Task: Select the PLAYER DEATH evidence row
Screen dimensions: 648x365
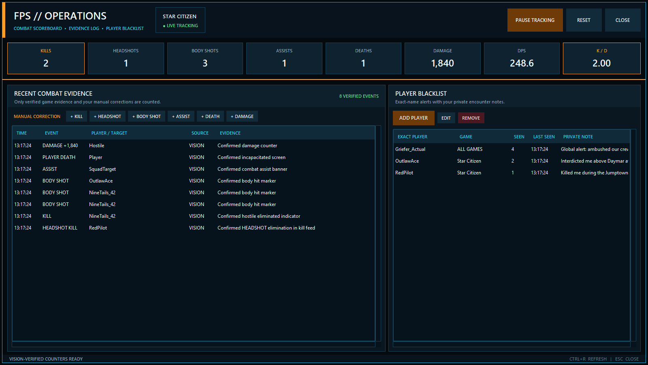Action: 193,157
